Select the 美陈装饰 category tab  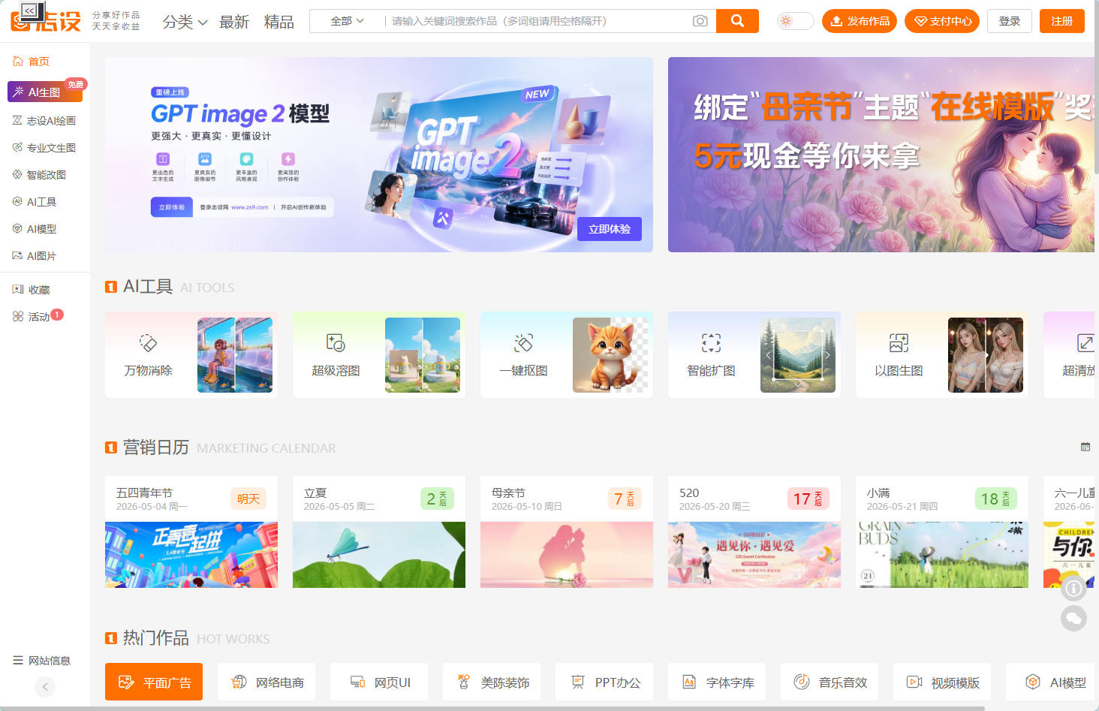coord(492,682)
